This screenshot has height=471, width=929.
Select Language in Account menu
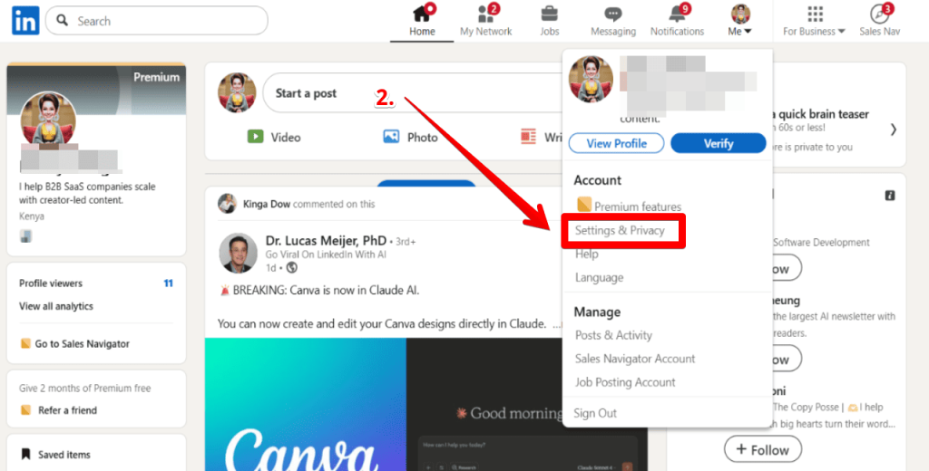[x=599, y=277]
